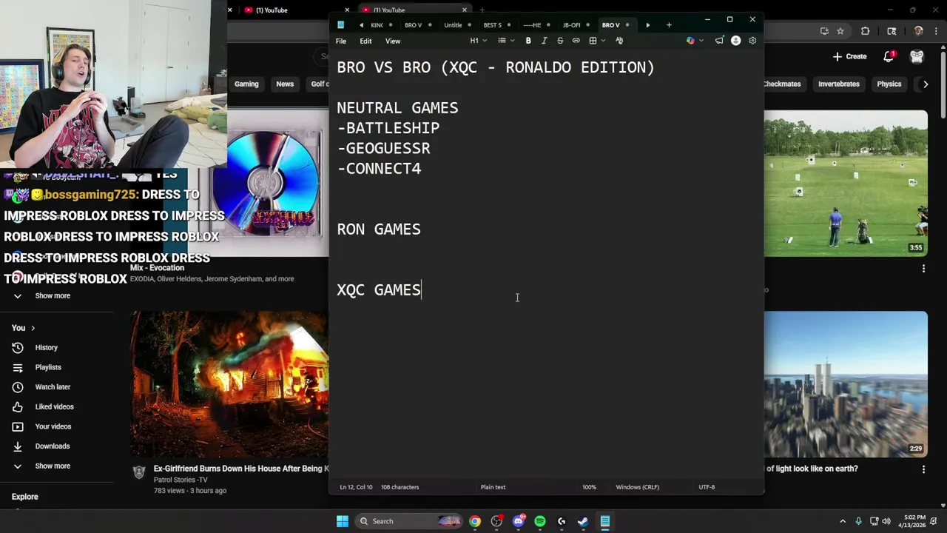947x533 pixels.
Task: Show earlier Notepad tabs with left arrow
Action: [361, 25]
